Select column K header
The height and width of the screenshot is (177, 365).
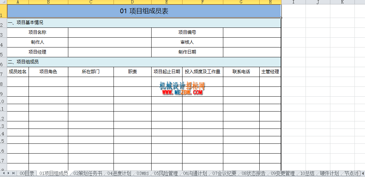click(x=342, y=2)
